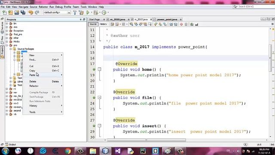Viewport: 275px width, 155px height.
Task: Click Google Chrome in the taskbar
Action: pos(68,151)
